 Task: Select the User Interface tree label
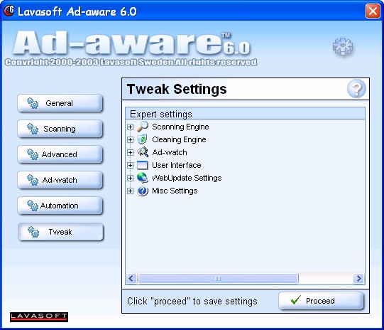(x=176, y=165)
